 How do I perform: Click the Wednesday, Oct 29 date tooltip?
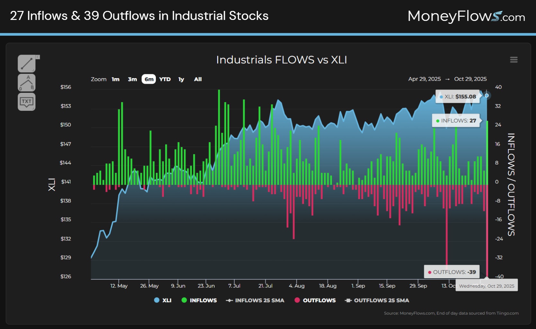click(486, 285)
